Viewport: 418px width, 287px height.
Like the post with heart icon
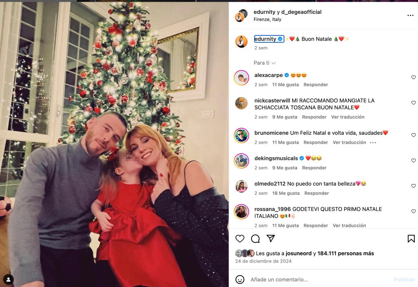tap(240, 239)
